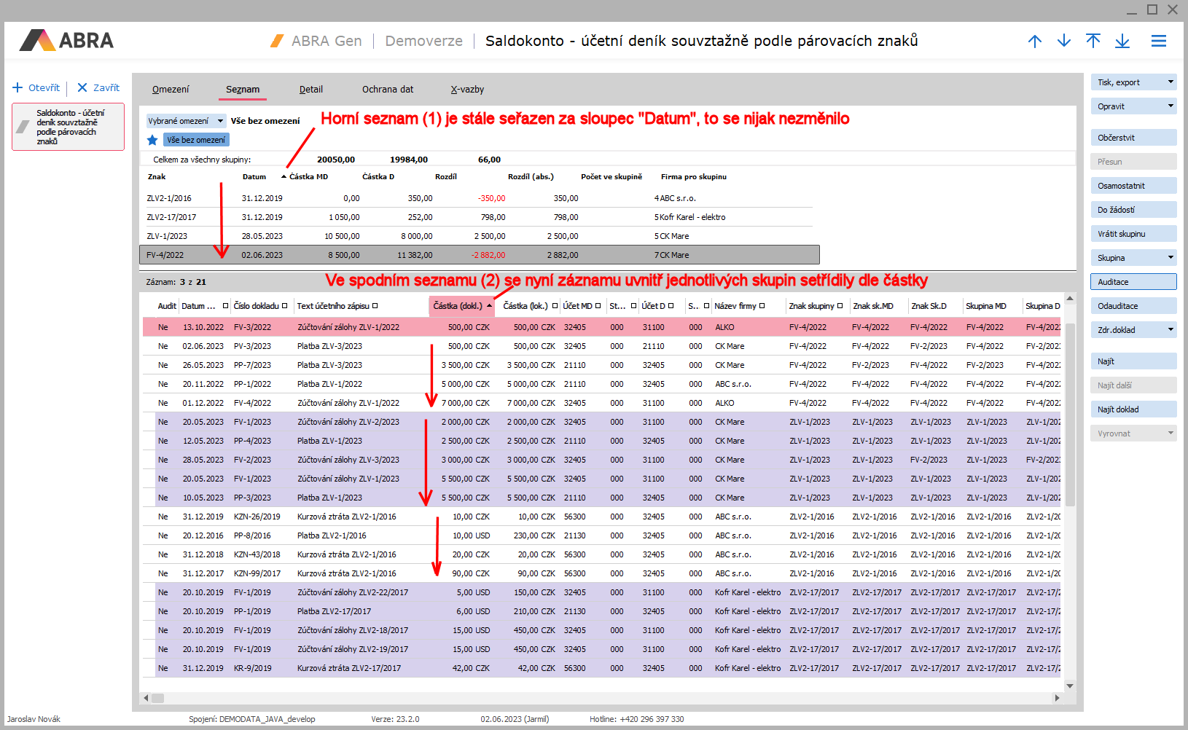Toggle the checkbox in the Název firmy column header

point(762,306)
